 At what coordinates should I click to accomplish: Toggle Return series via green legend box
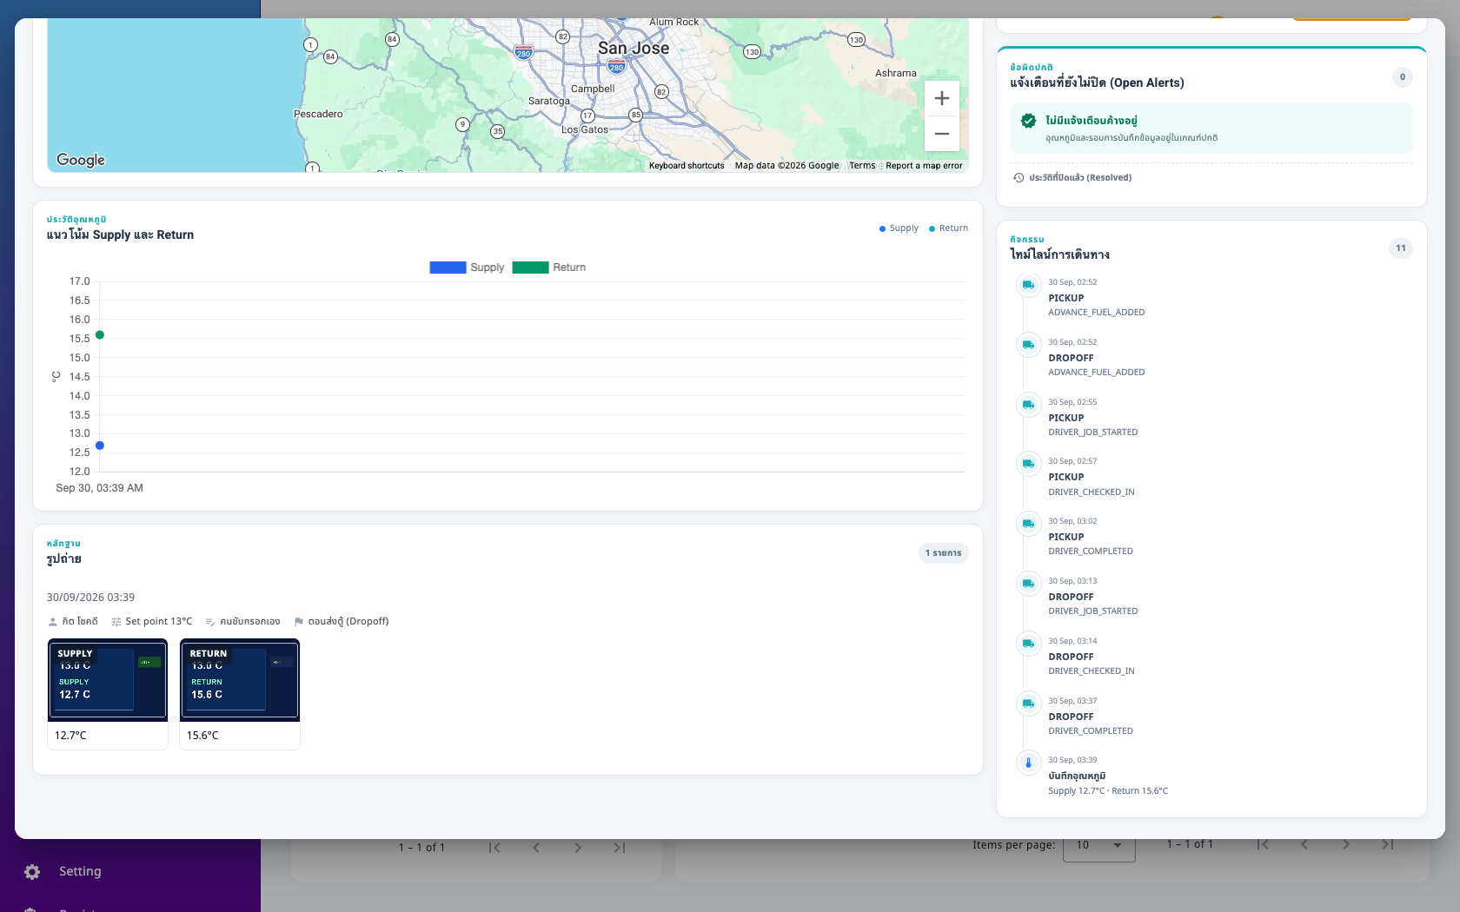[530, 268]
